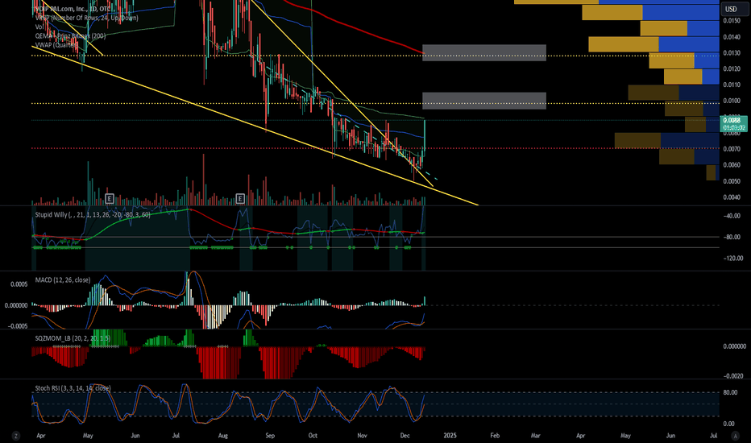Select the MACD (12, 26, close) legend
The height and width of the screenshot is (443, 751).
pyautogui.click(x=62, y=279)
